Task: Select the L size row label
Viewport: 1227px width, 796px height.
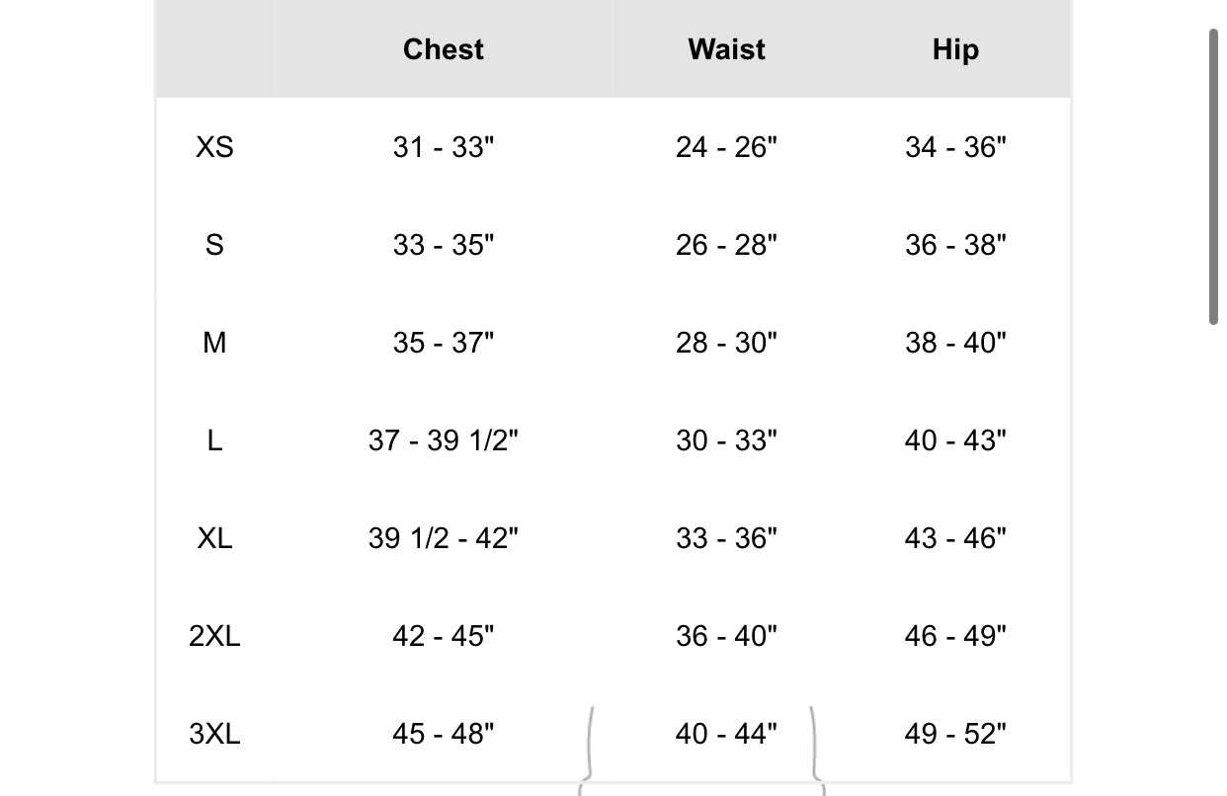Action: 214,440
